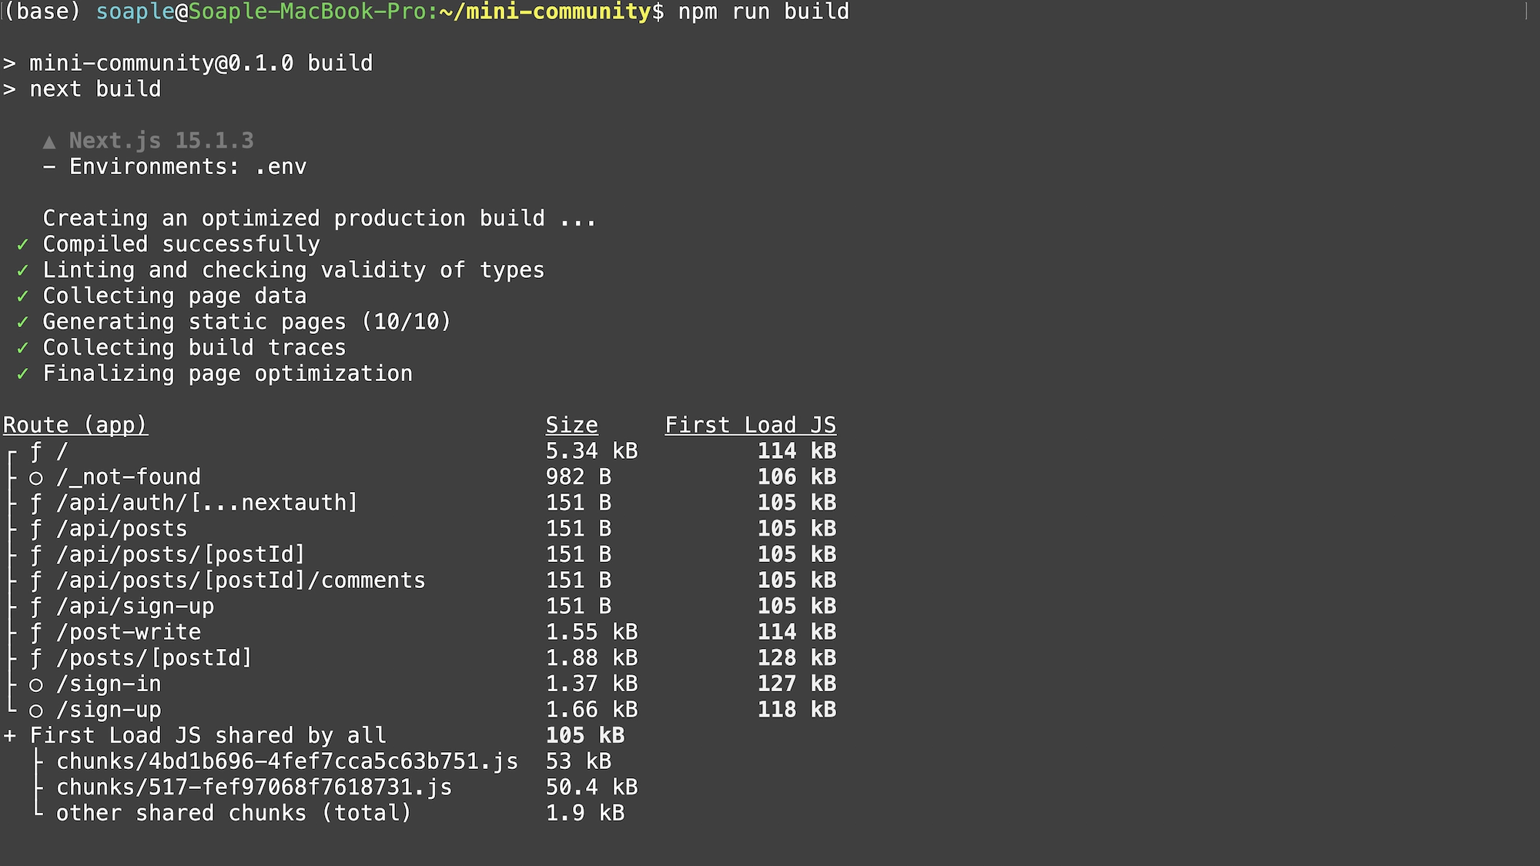Image resolution: width=1540 pixels, height=866 pixels.
Task: Click the chunks/4bd1b696-4fef7cca5c63b751.js file name
Action: 287,761
